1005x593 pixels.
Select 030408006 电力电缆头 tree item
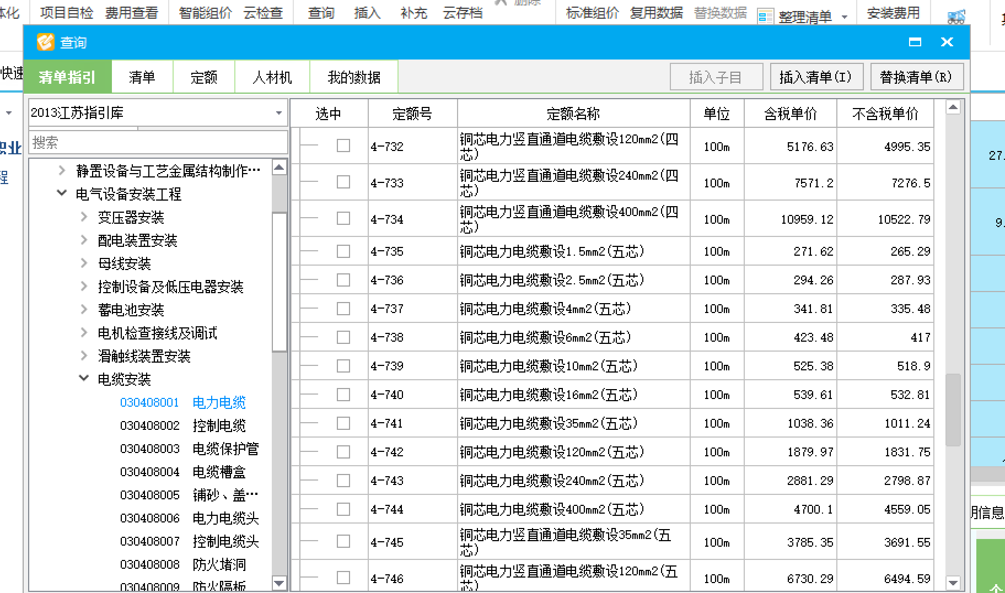click(190, 518)
